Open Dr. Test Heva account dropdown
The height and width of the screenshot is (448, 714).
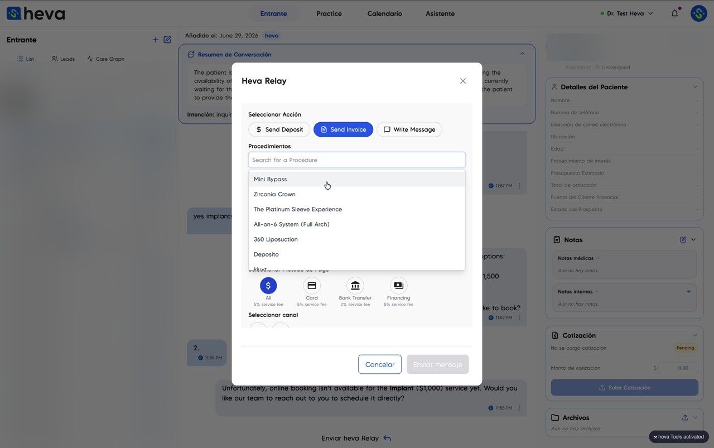[626, 13]
